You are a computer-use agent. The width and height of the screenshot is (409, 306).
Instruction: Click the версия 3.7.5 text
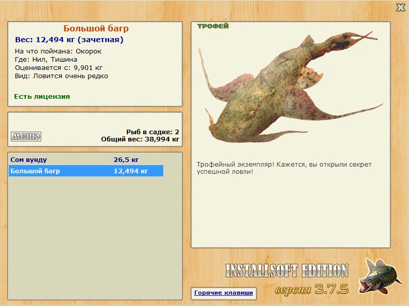[x=311, y=289]
